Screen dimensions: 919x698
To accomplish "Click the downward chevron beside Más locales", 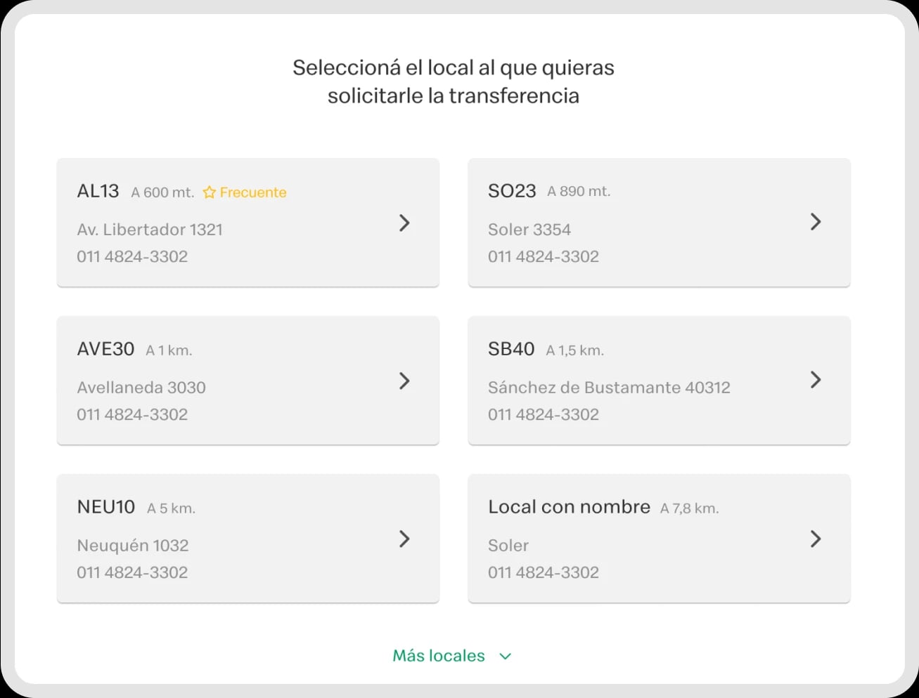I will point(504,657).
